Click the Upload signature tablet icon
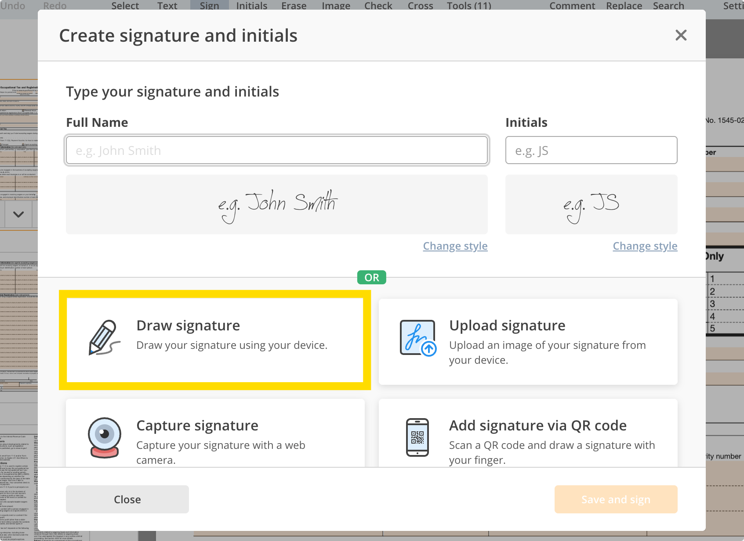 coord(418,338)
